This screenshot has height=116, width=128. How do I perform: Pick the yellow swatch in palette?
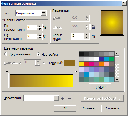click(x=81, y=64)
